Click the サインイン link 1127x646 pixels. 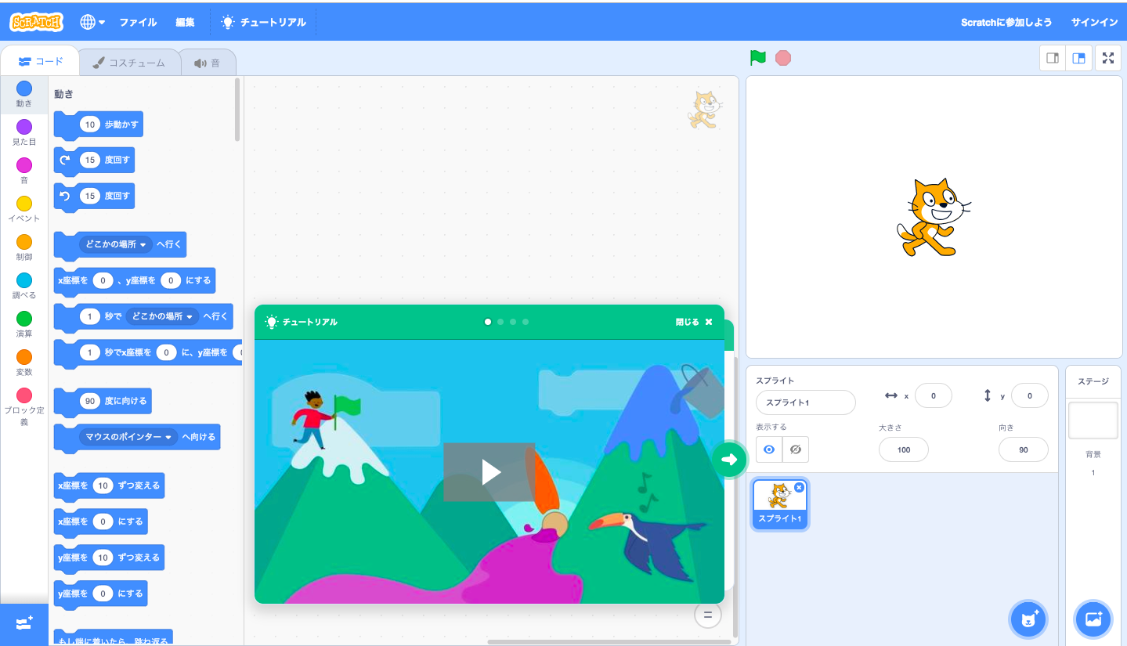[1094, 23]
